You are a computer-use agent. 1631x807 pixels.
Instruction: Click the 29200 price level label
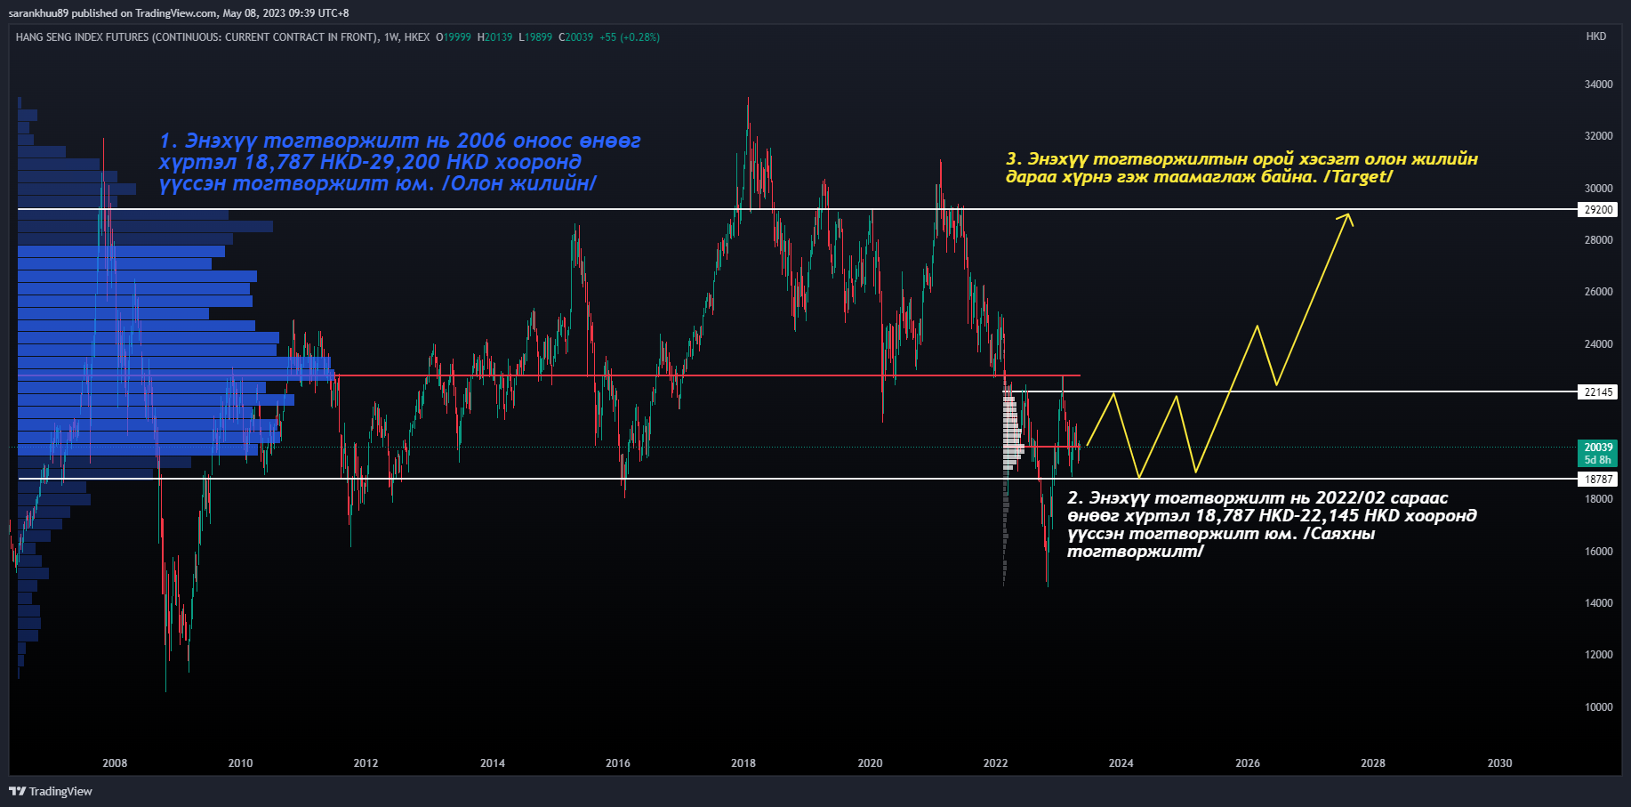pos(1597,210)
